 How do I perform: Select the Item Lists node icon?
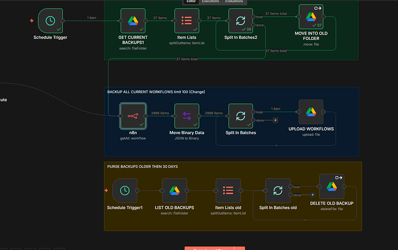(x=187, y=21)
